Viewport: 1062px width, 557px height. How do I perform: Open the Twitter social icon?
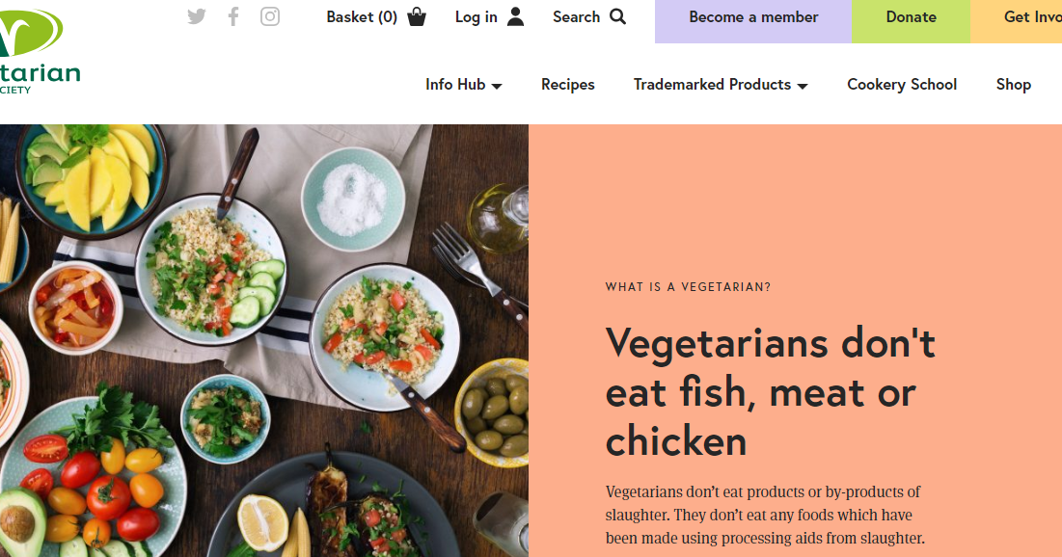click(x=197, y=15)
